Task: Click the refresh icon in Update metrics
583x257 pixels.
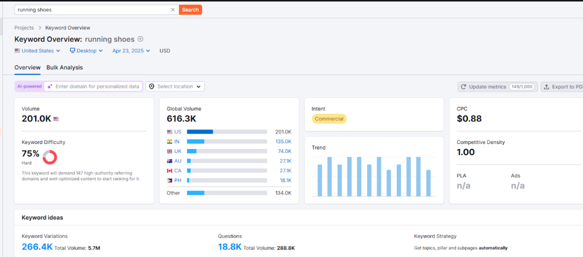Action: tap(463, 87)
